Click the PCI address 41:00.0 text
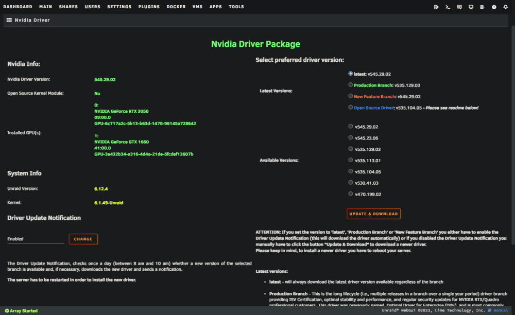Image resolution: width=515 pixels, height=315 pixels. (x=102, y=148)
